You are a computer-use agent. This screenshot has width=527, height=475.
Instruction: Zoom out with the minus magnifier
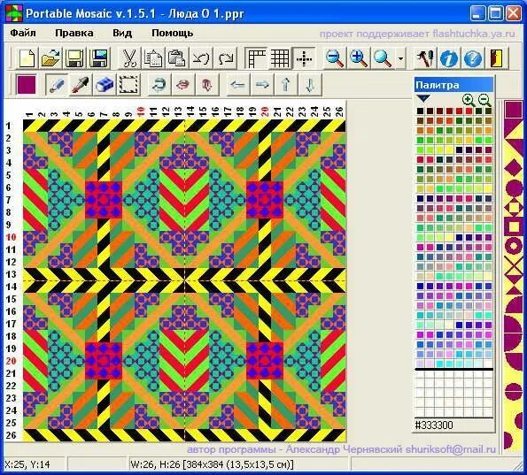click(x=335, y=58)
